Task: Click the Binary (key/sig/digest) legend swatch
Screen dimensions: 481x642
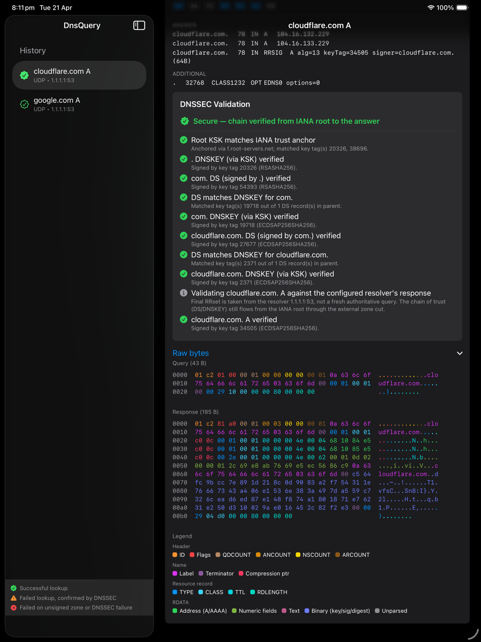Action: (307, 611)
